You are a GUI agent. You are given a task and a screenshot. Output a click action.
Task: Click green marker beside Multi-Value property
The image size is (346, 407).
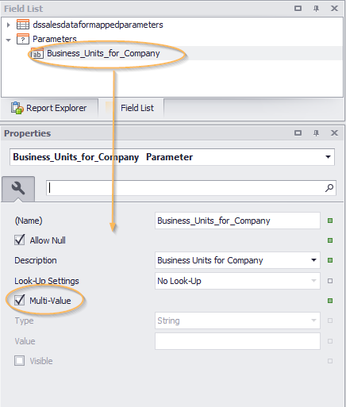click(330, 301)
